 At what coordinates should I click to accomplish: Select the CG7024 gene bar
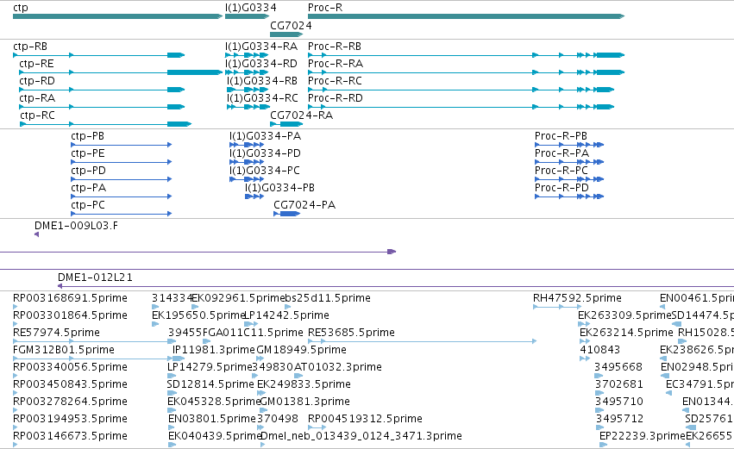tap(287, 34)
